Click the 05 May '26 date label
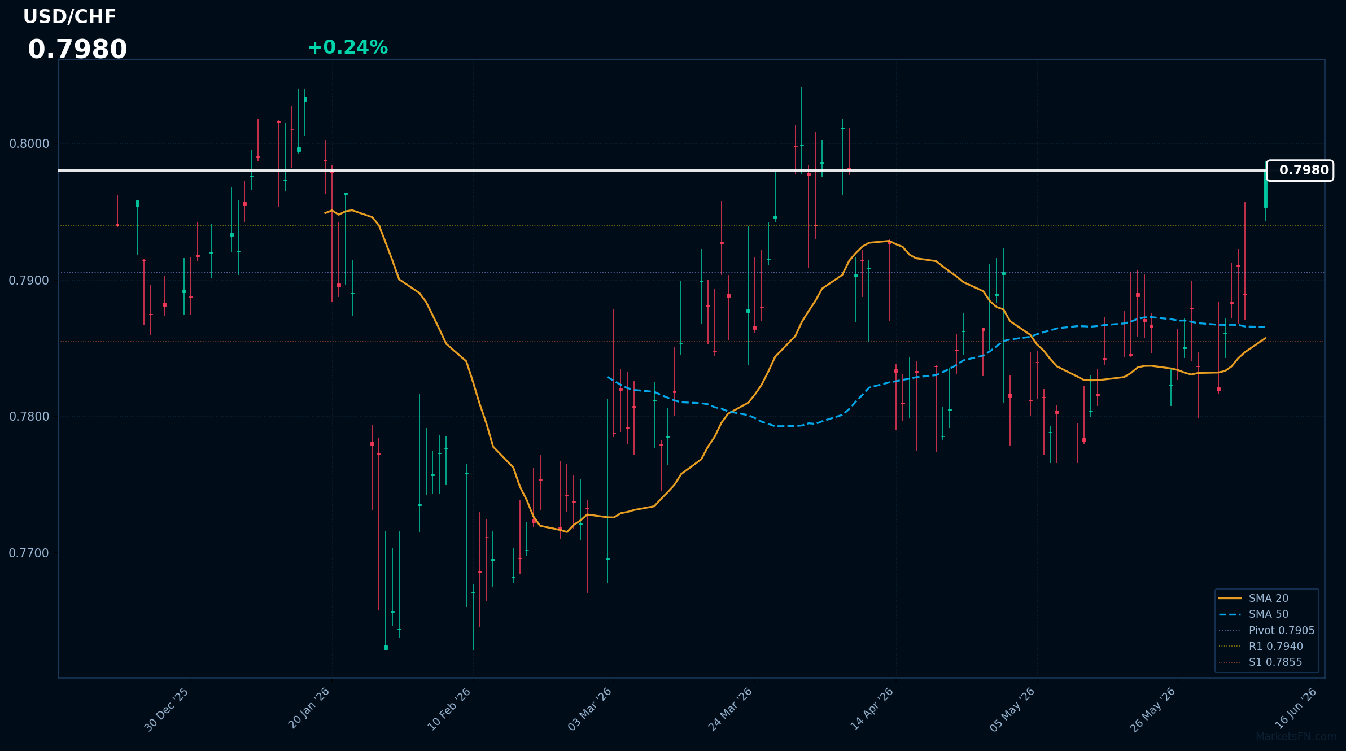Viewport: 1346px width, 751px height. tap(1012, 710)
